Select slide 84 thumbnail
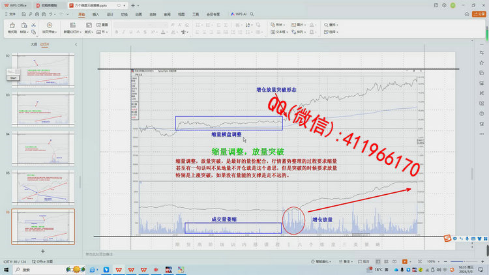Image resolution: width=489 pixels, height=275 pixels. point(43,149)
